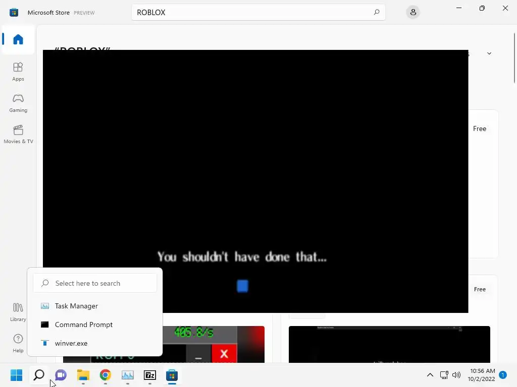The width and height of the screenshot is (517, 387).
Task: Open the Apps section in sidebar
Action: click(x=18, y=72)
